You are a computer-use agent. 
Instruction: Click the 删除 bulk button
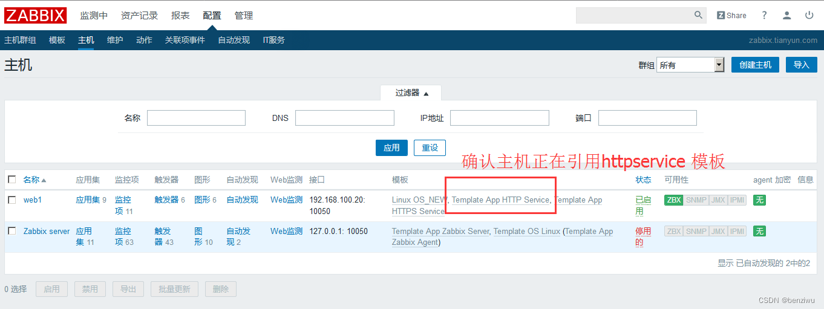(x=221, y=289)
